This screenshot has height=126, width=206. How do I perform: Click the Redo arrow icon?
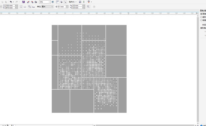tap(16, 2)
